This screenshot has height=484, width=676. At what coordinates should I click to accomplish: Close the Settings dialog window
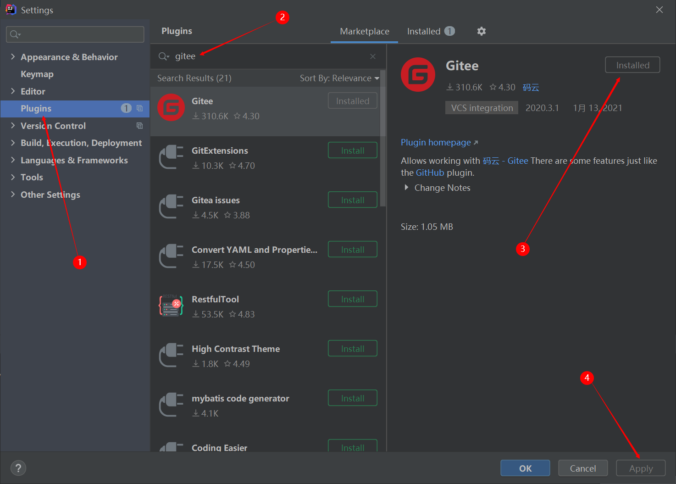[x=659, y=10]
